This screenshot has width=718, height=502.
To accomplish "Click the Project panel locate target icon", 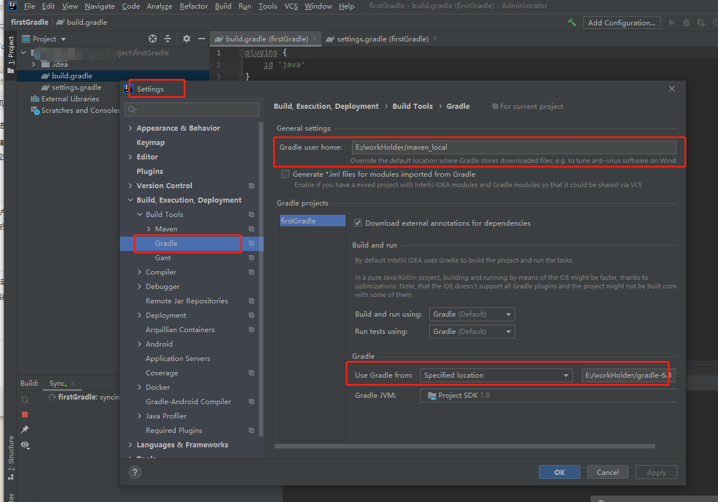I will tap(153, 39).
